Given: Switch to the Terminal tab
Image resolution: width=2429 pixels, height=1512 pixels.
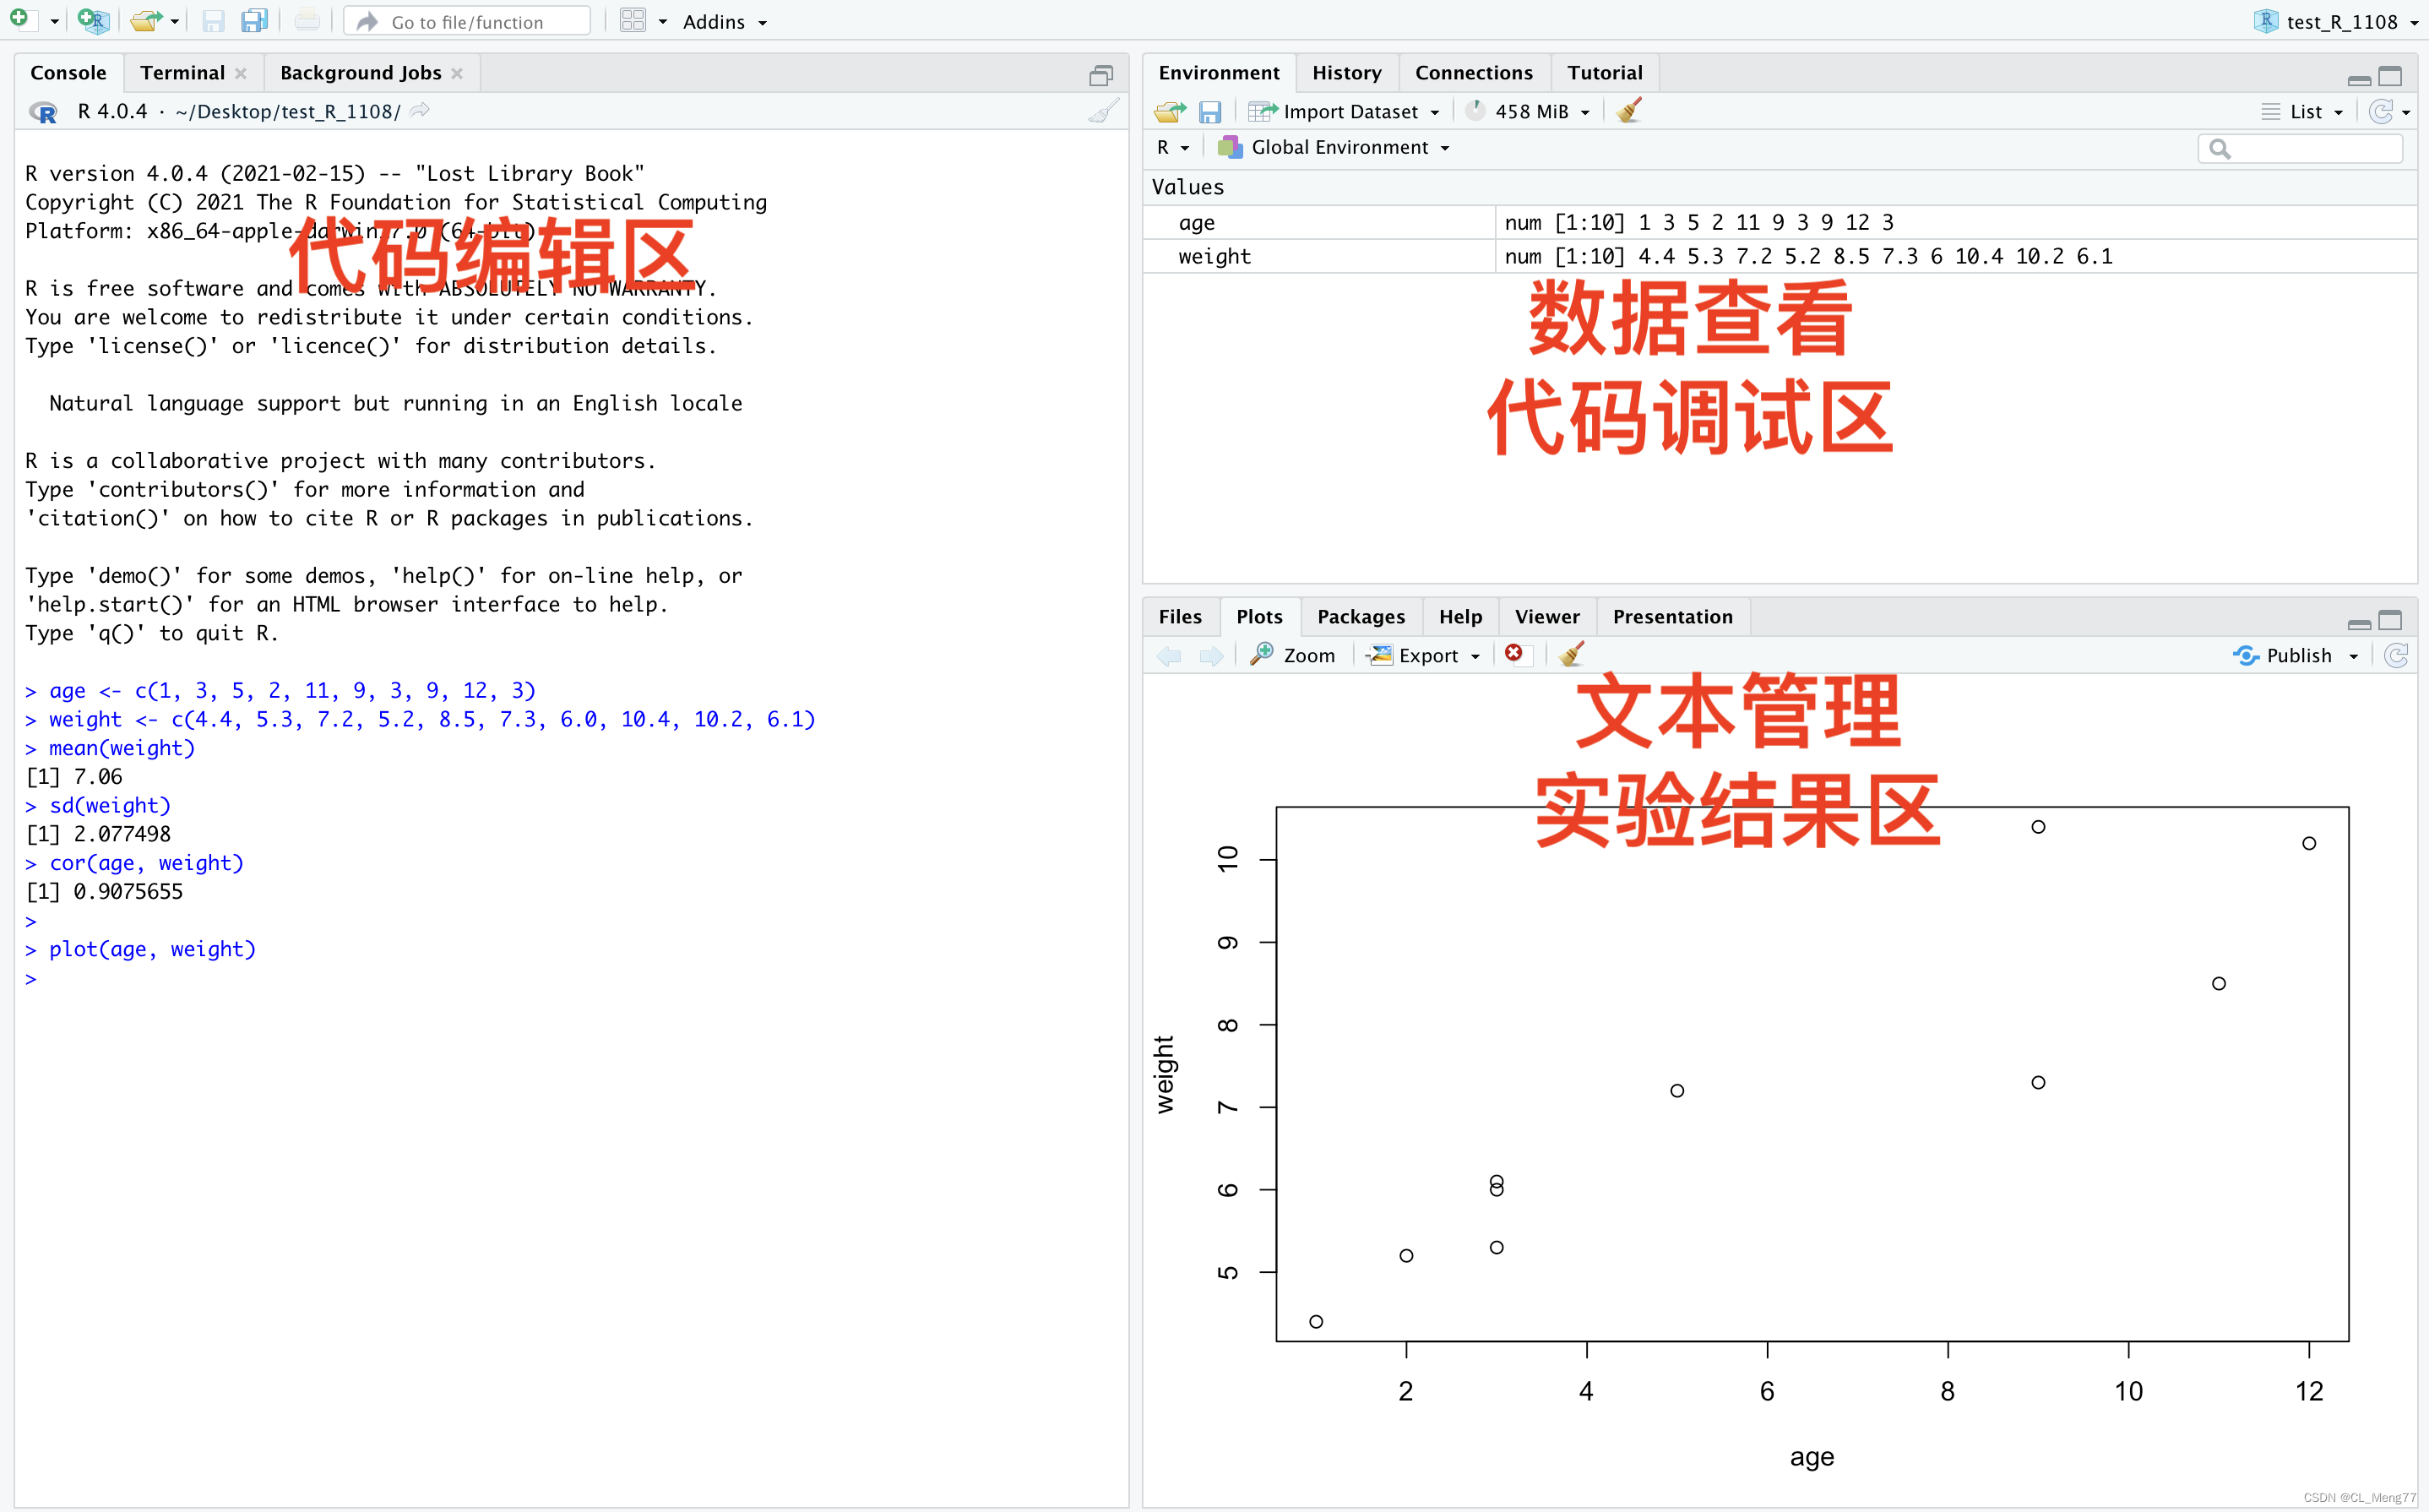Looking at the screenshot, I should coord(182,73).
